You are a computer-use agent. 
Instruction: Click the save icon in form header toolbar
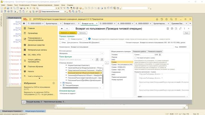pyautogui.click(x=168, y=28)
